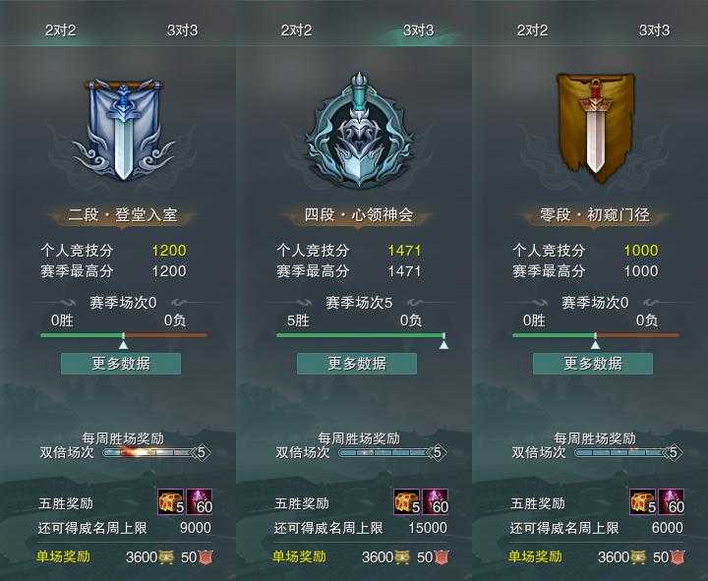
Task: Click the gold currency icon beside 3600 in middle panel
Action: [x=401, y=557]
